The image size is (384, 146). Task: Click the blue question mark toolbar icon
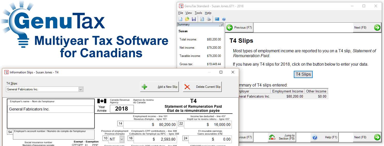coord(224,19)
